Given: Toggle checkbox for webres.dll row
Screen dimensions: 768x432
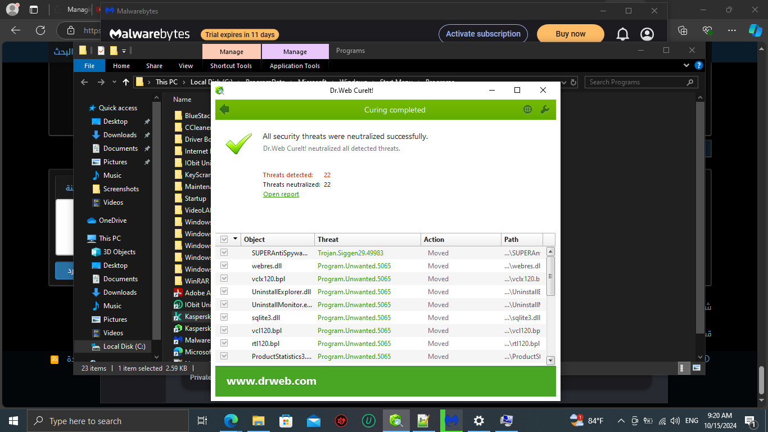Looking at the screenshot, I should click(x=224, y=265).
